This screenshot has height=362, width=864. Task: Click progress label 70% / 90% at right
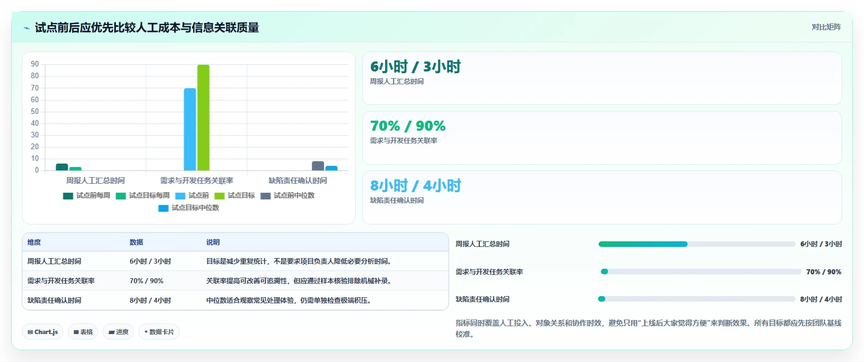click(824, 271)
